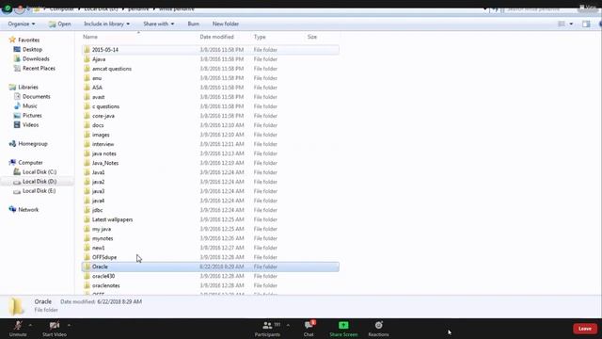Click the red Leave meeting button
The height and width of the screenshot is (339, 602).
tap(585, 329)
